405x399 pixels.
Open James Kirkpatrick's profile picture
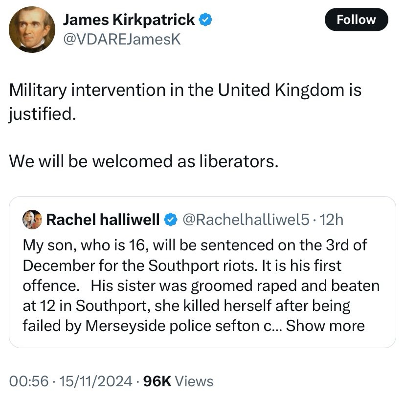coord(32,29)
